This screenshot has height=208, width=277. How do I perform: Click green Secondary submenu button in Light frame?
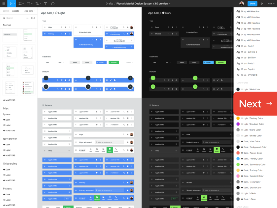click(x=114, y=62)
